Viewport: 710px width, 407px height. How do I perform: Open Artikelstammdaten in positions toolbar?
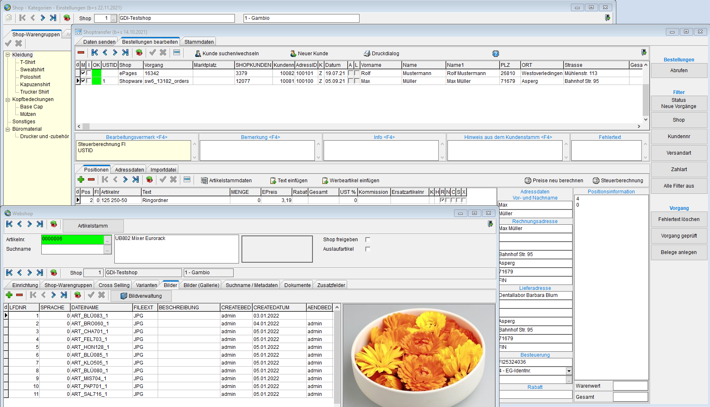click(x=204, y=181)
